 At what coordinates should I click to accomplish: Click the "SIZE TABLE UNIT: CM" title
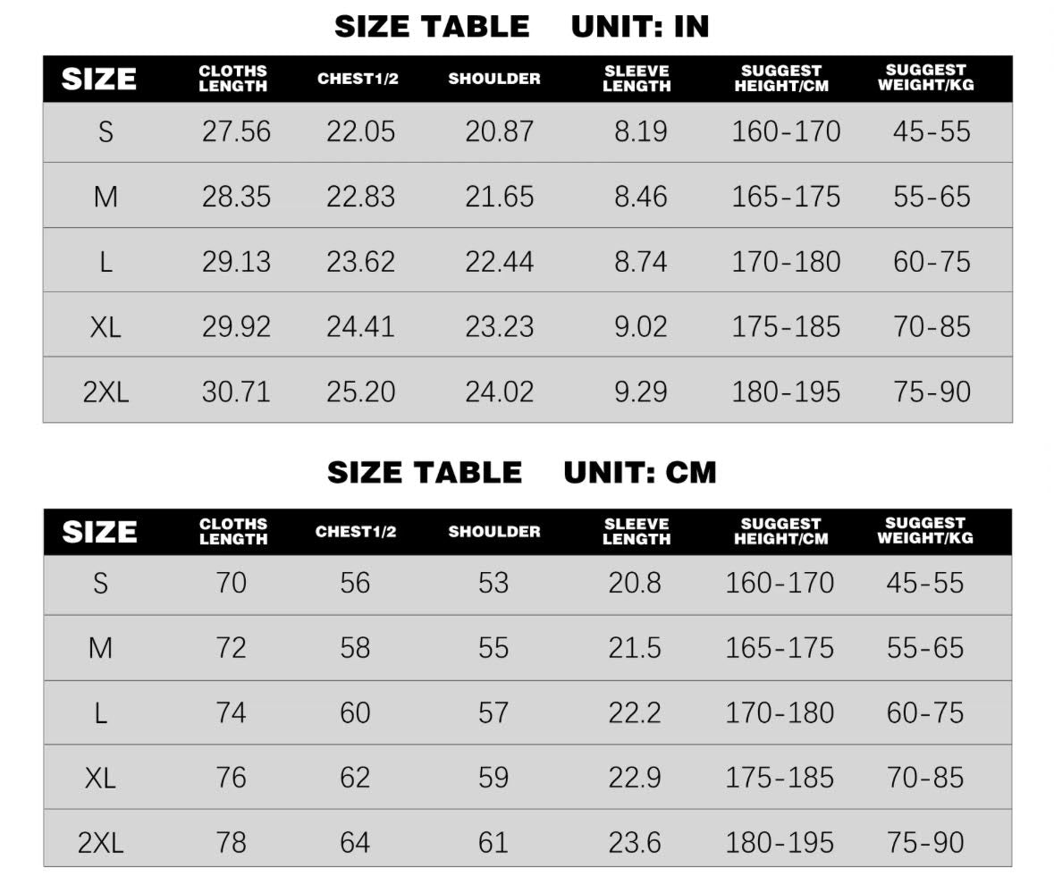521,472
